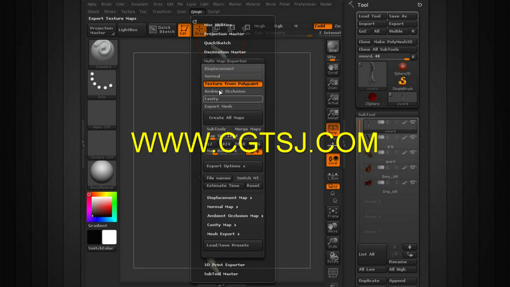
Task: Click the Zplugin menu dock icon
Action: click(x=194, y=22)
